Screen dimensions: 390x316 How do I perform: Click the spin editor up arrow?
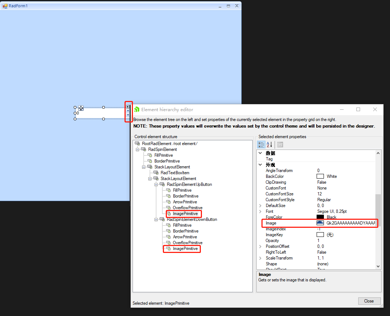(x=128, y=111)
